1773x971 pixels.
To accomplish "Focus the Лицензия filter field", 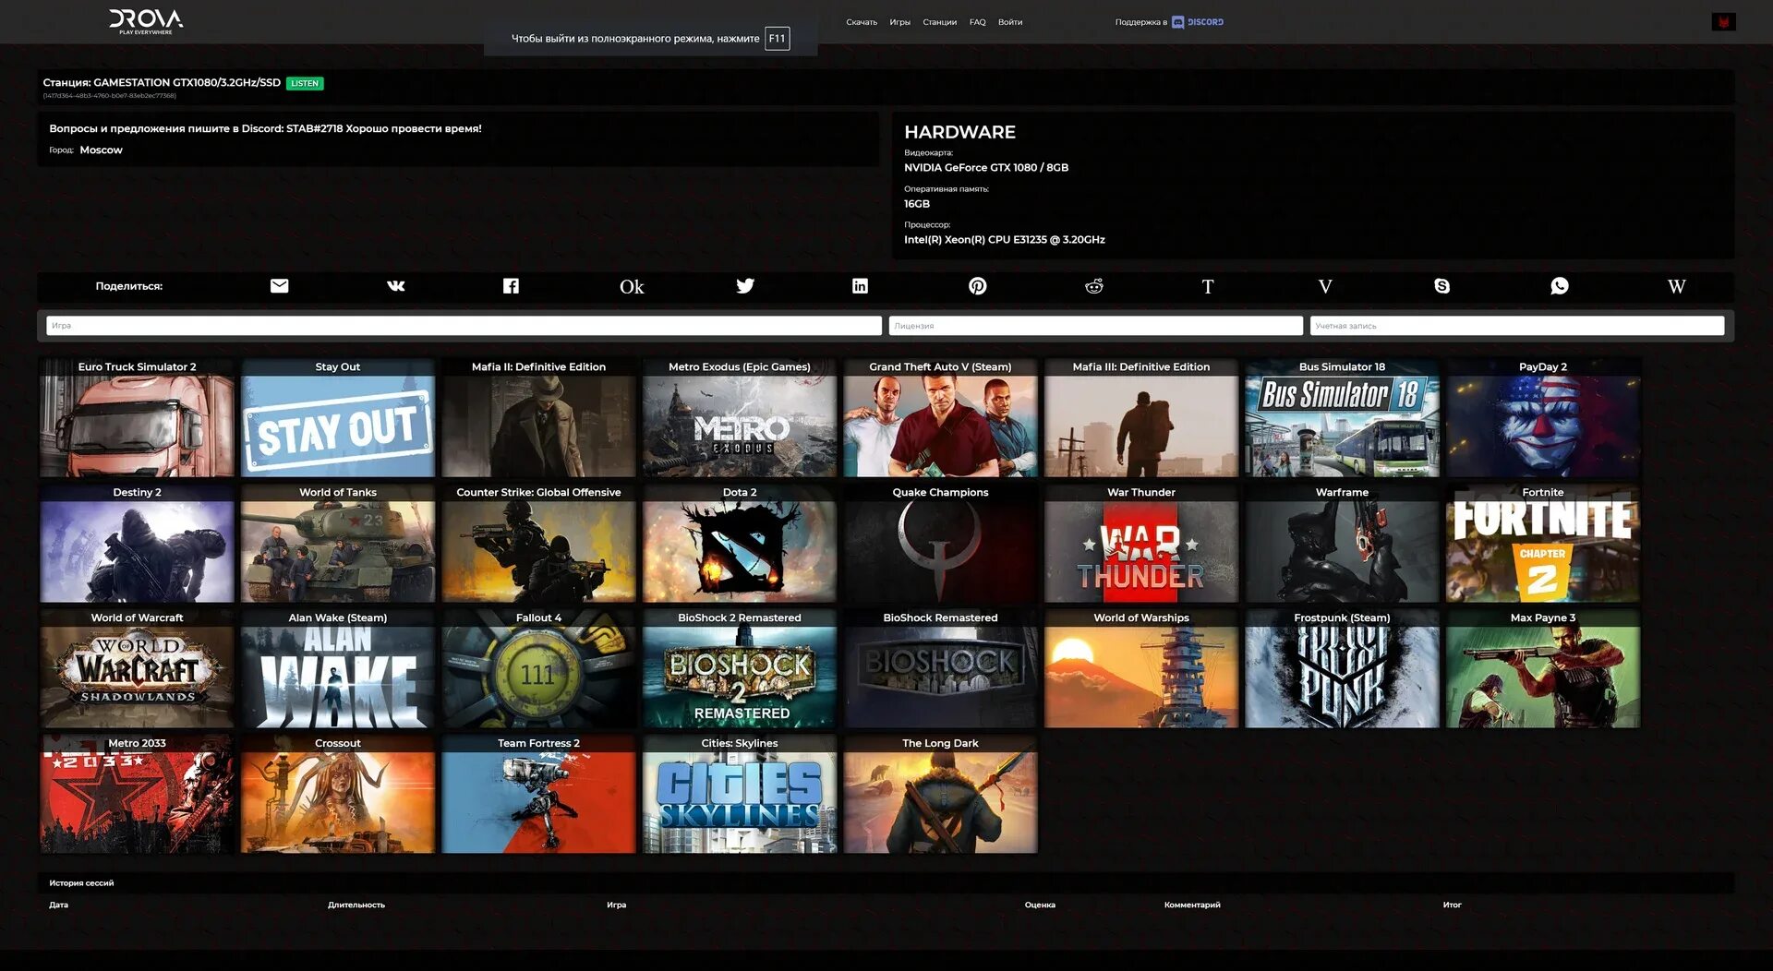I will (x=1095, y=326).
